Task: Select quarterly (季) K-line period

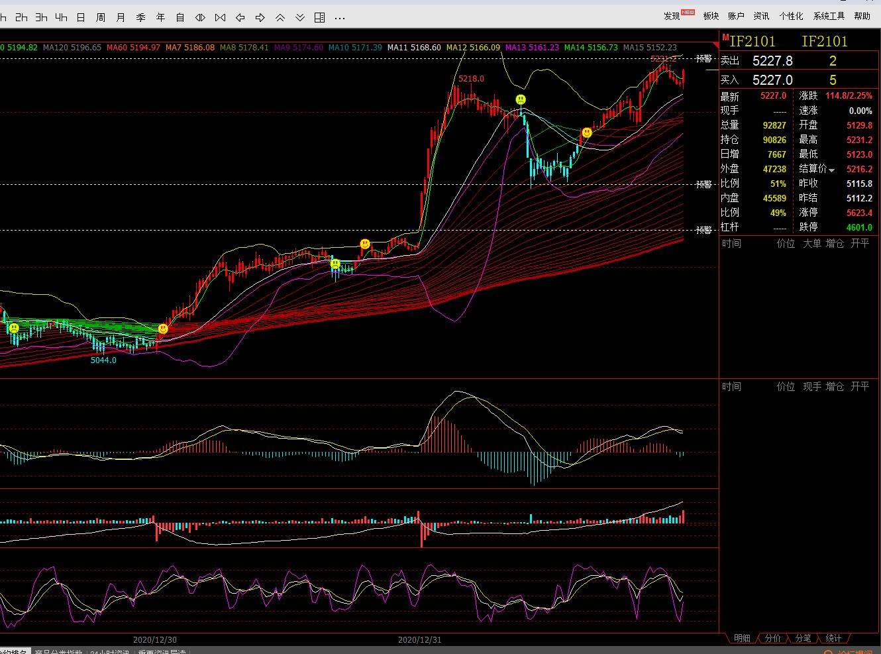Action: pos(140,17)
